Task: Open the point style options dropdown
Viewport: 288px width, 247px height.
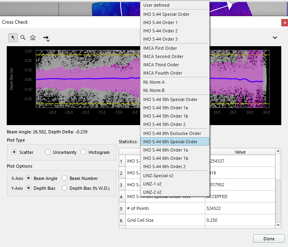Action: [47, 38]
